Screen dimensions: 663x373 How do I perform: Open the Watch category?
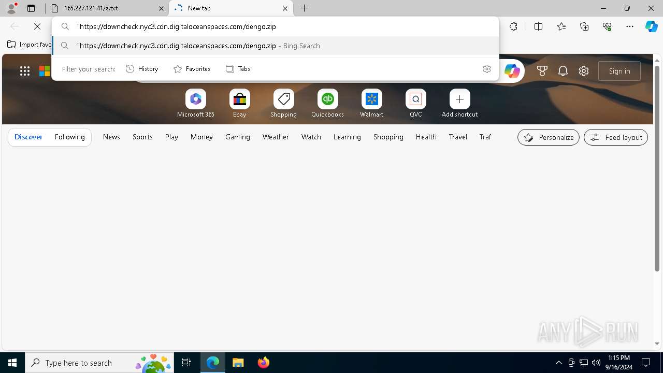coord(311,137)
